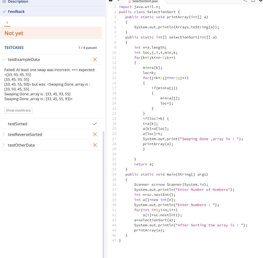Show the stacktrace for testExampleData
Viewport: 263px width, 258px height.
click(x=18, y=110)
